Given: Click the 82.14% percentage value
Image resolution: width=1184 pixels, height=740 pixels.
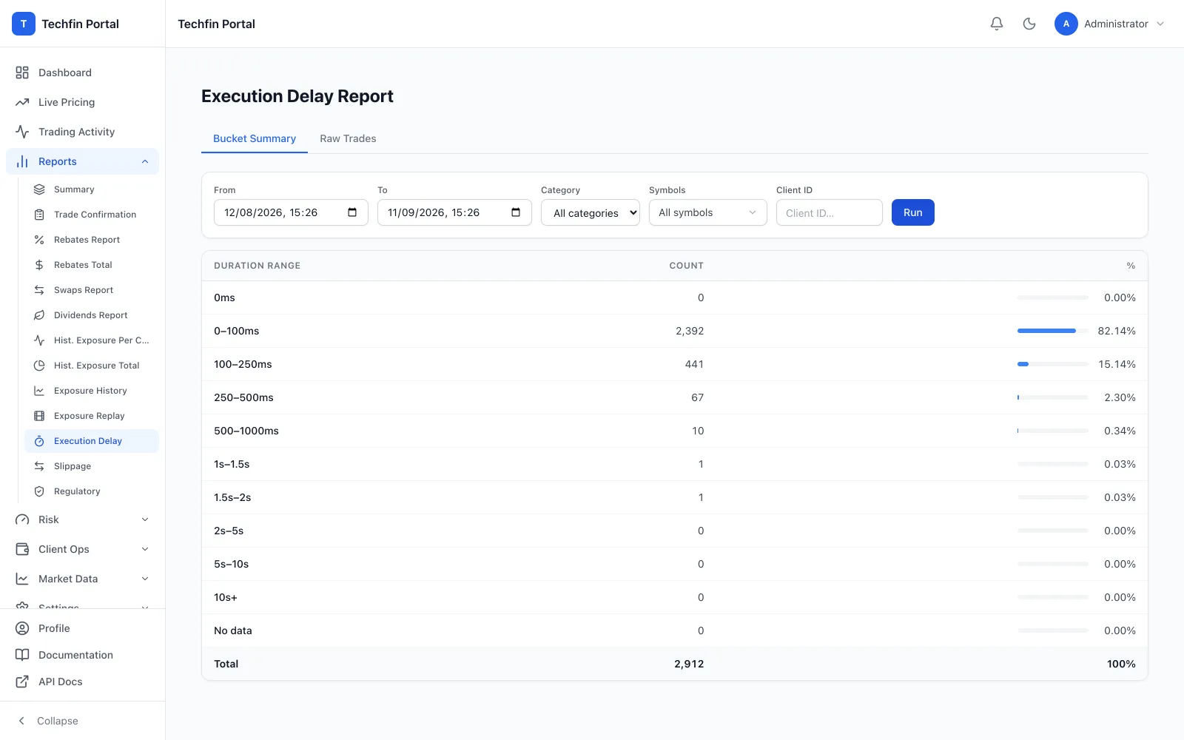Looking at the screenshot, I should click(1117, 331).
